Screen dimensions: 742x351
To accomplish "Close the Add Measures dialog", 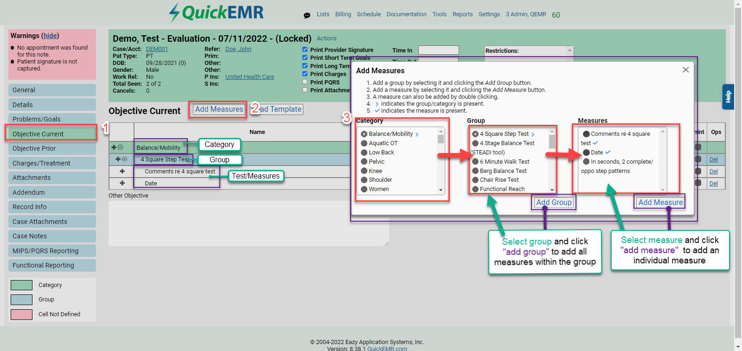I will click(x=686, y=70).
